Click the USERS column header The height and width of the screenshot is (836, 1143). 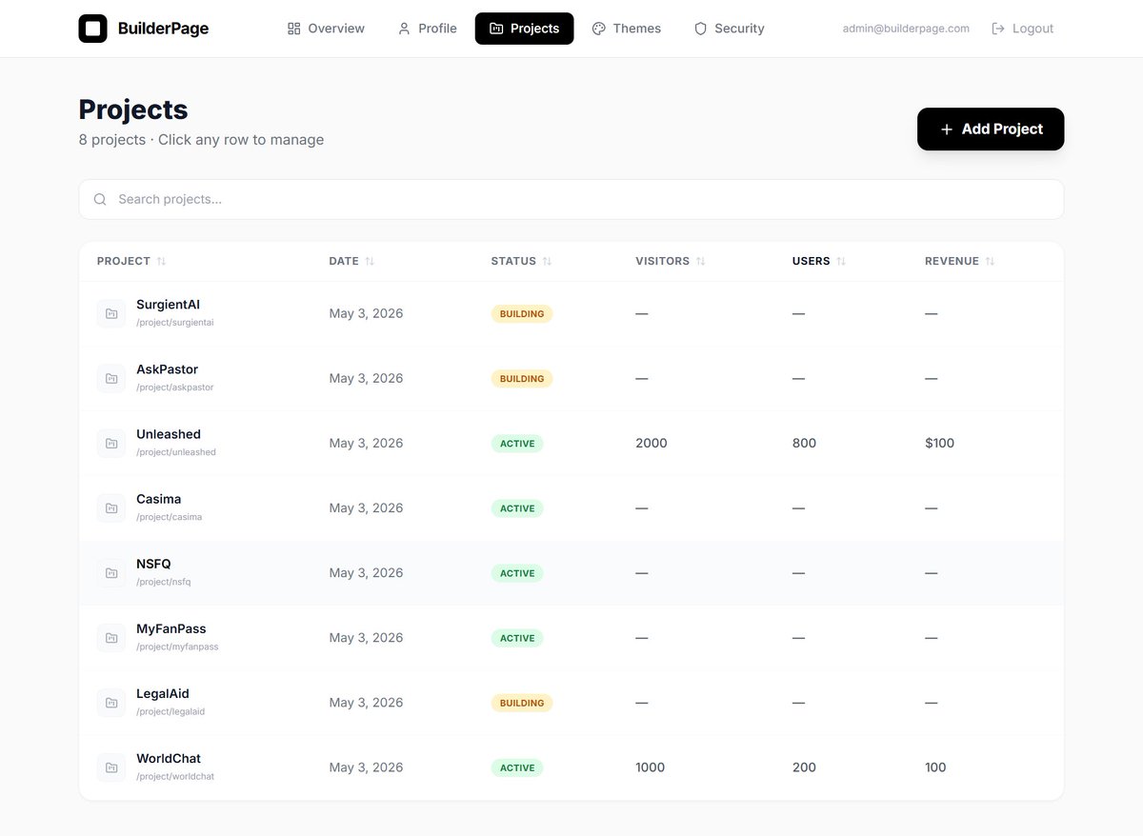812,261
